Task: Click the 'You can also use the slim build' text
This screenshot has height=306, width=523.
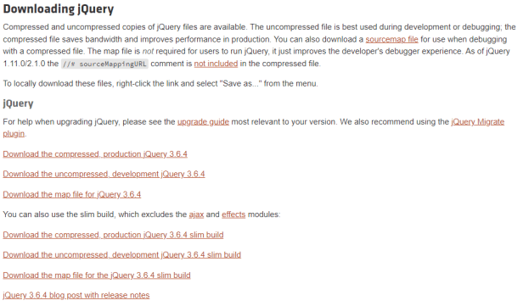Action: pos(142,214)
